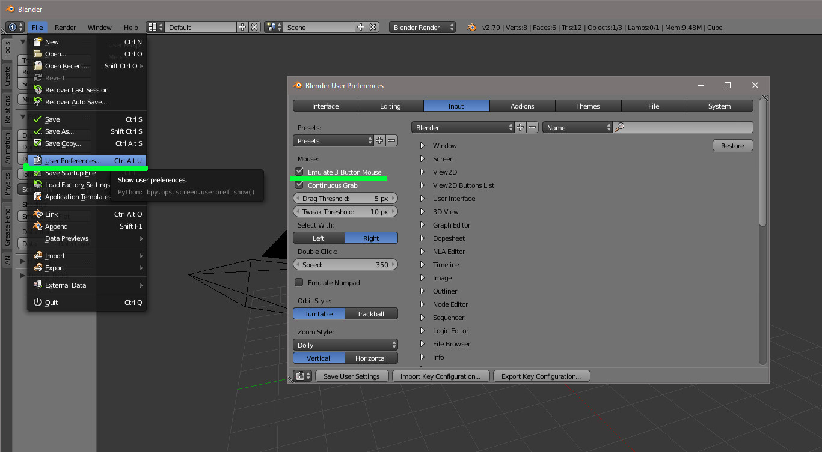822x452 pixels.
Task: Open the Help menu
Action: 131,28
